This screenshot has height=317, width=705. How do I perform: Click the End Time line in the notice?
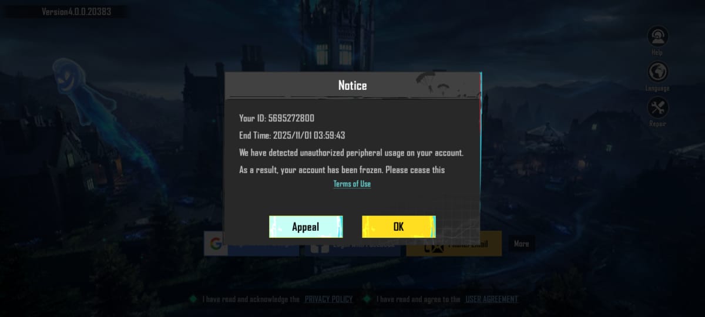(292, 135)
